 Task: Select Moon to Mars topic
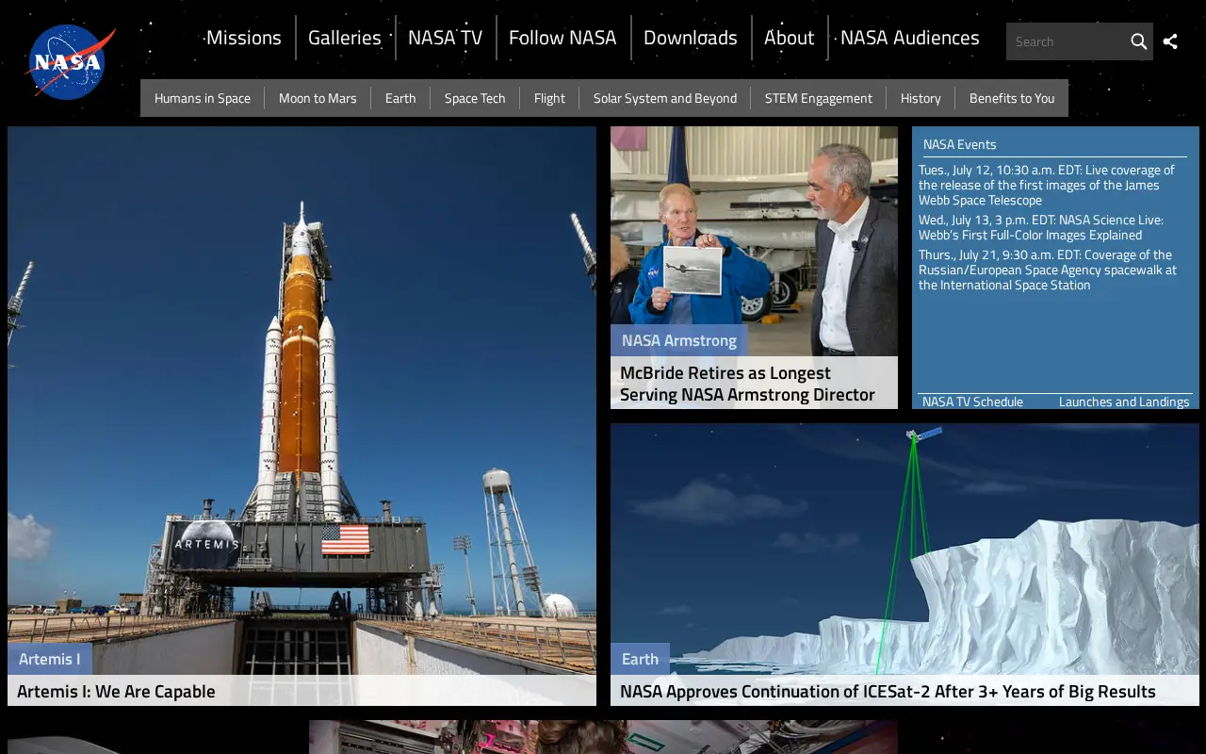coord(318,98)
